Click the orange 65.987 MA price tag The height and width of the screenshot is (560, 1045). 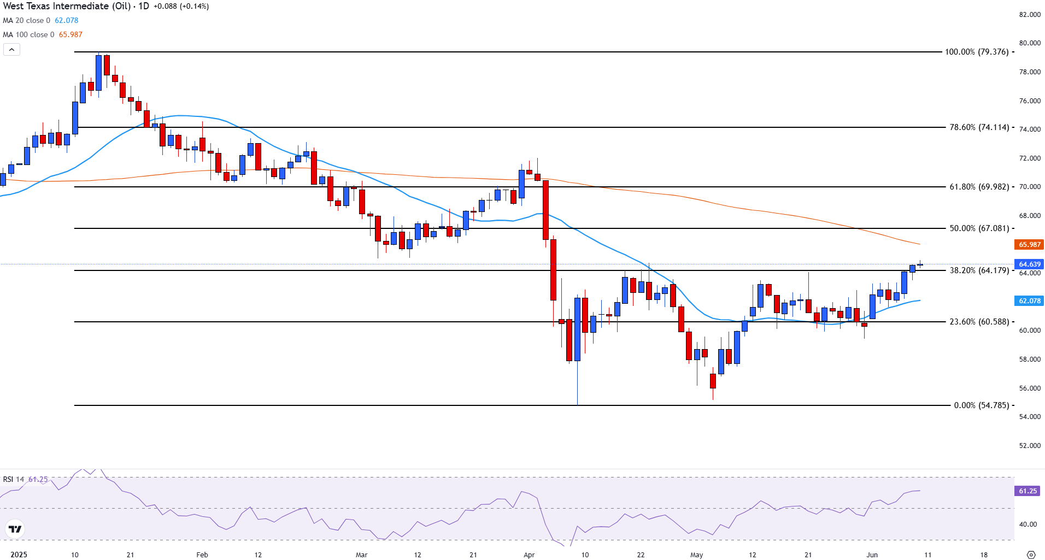click(x=1029, y=245)
